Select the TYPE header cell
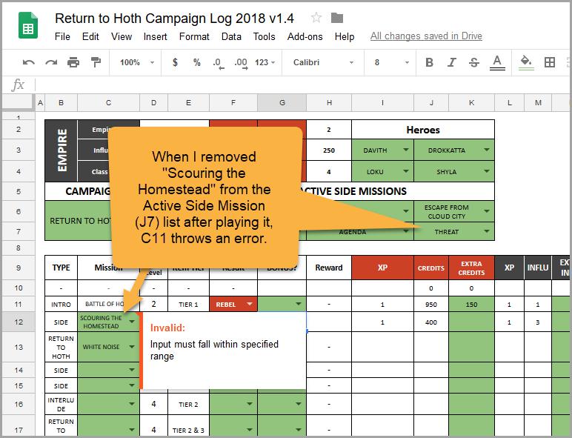Screen dimensions: 572x438 coord(61,268)
